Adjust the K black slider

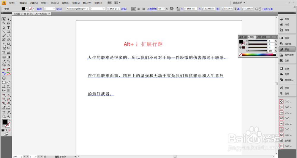click(257, 51)
